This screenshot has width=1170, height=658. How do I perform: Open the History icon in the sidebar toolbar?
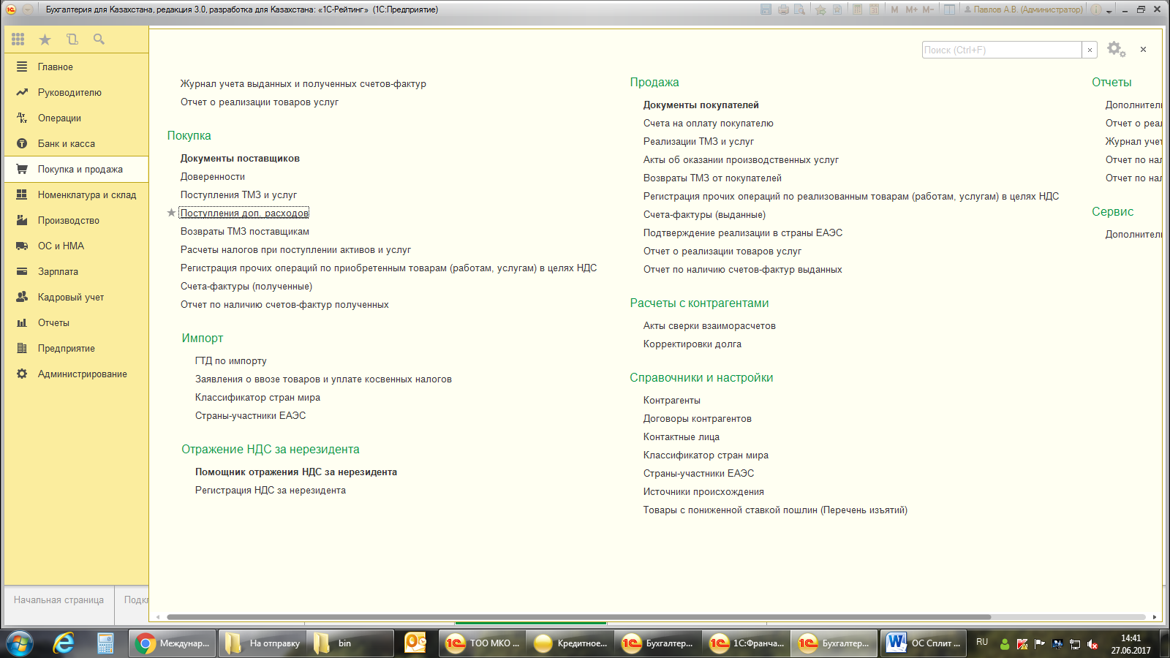click(x=72, y=39)
